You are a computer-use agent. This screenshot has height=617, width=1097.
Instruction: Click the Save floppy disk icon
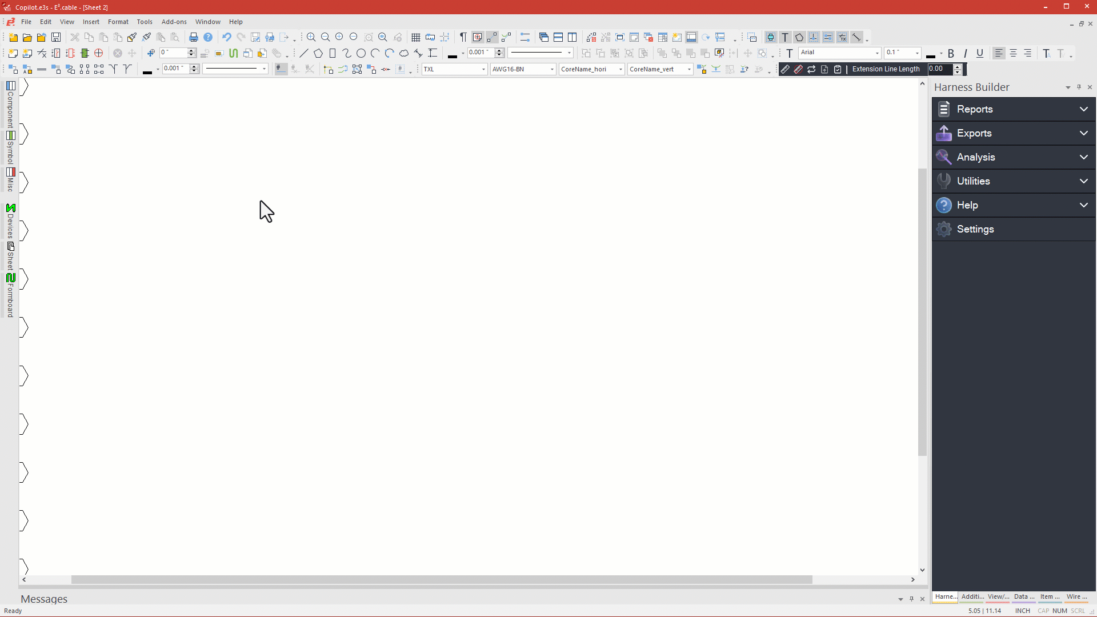(56, 37)
